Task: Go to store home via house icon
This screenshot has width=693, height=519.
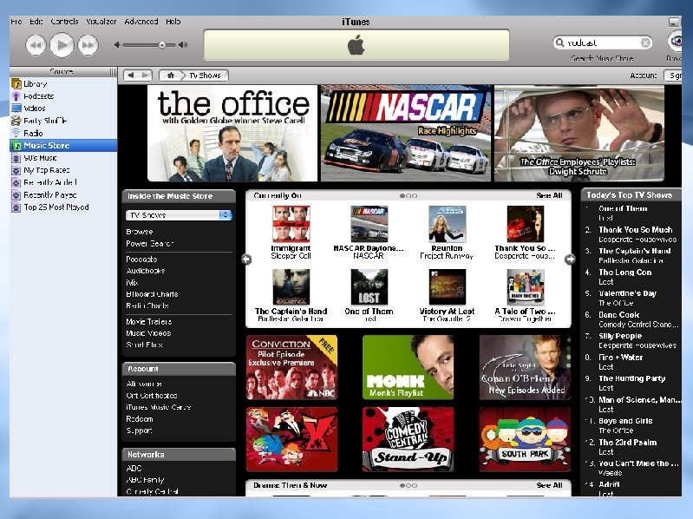Action: tap(171, 76)
